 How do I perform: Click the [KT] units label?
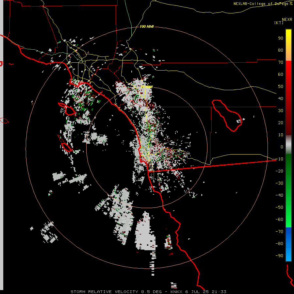tap(279, 23)
